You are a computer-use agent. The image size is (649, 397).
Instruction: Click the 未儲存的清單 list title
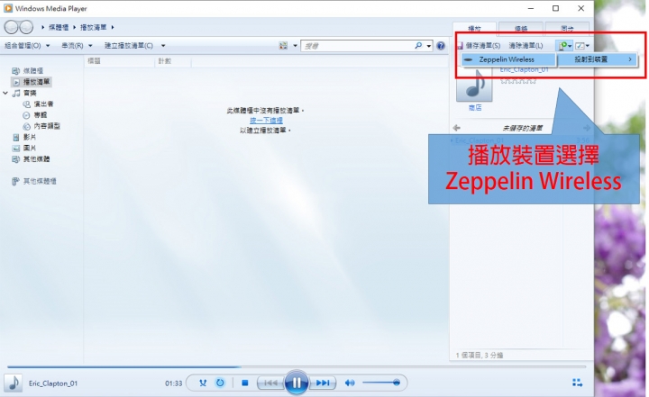click(522, 128)
